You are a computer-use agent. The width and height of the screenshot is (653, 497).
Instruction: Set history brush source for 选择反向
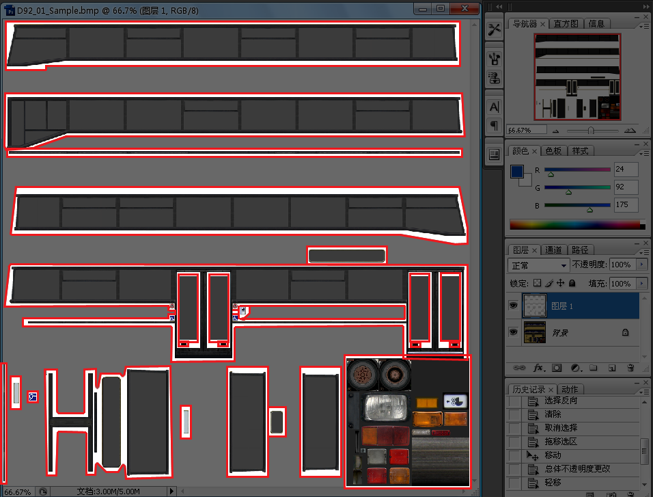pyautogui.click(x=514, y=401)
